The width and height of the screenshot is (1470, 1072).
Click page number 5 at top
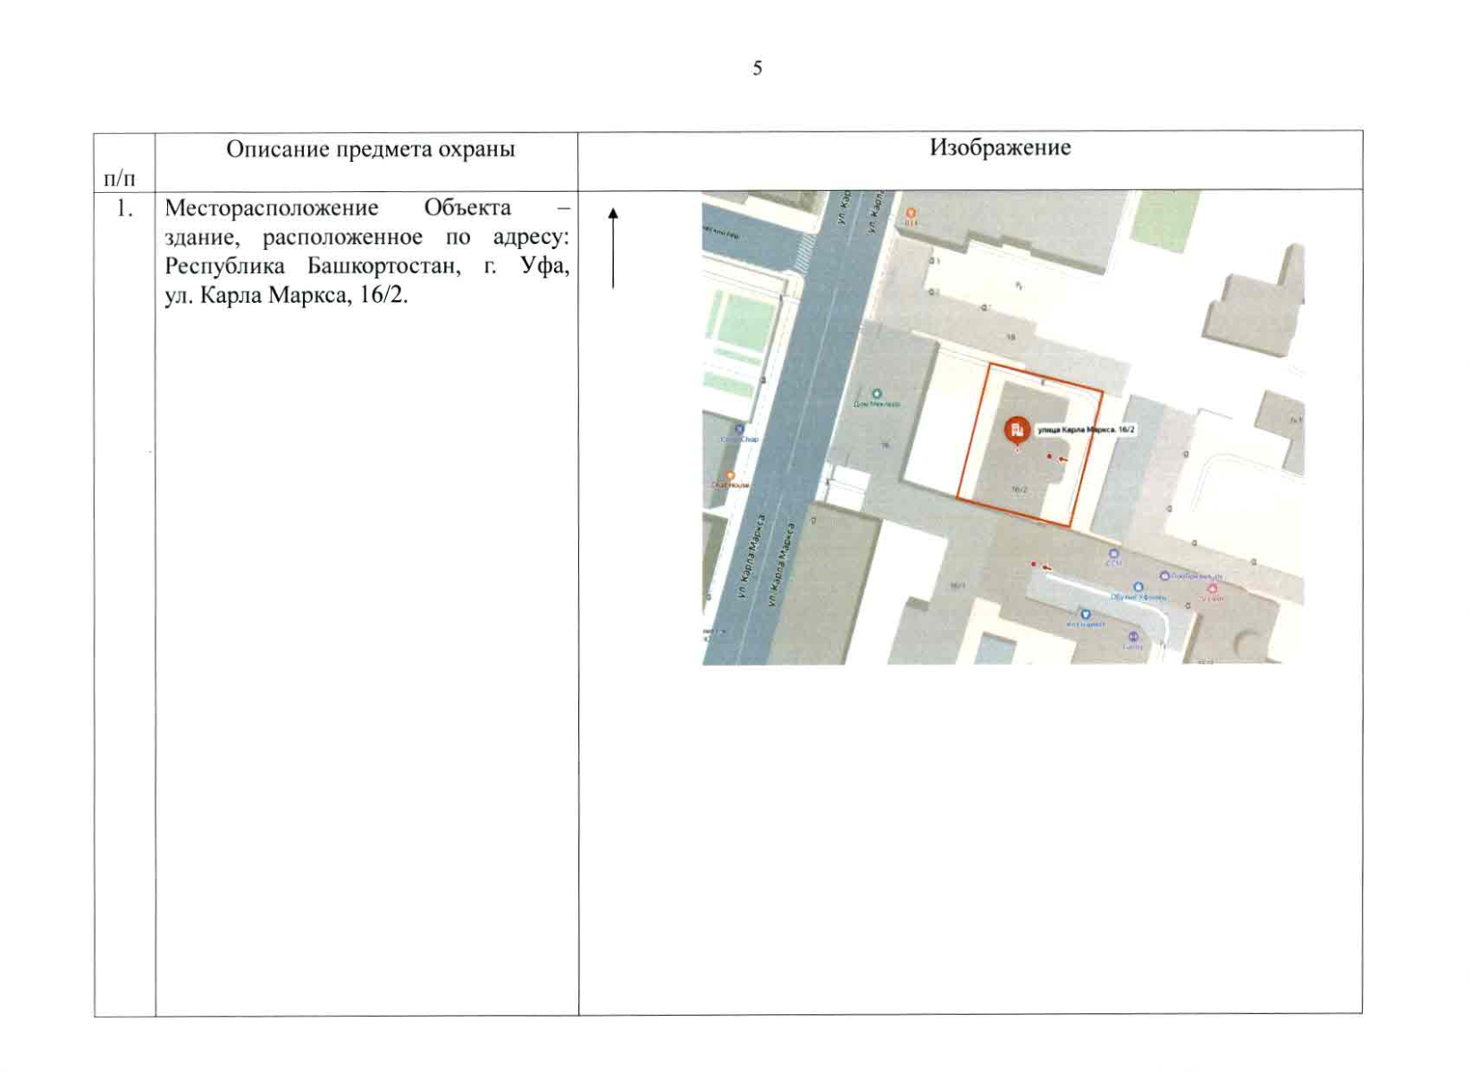(x=757, y=69)
